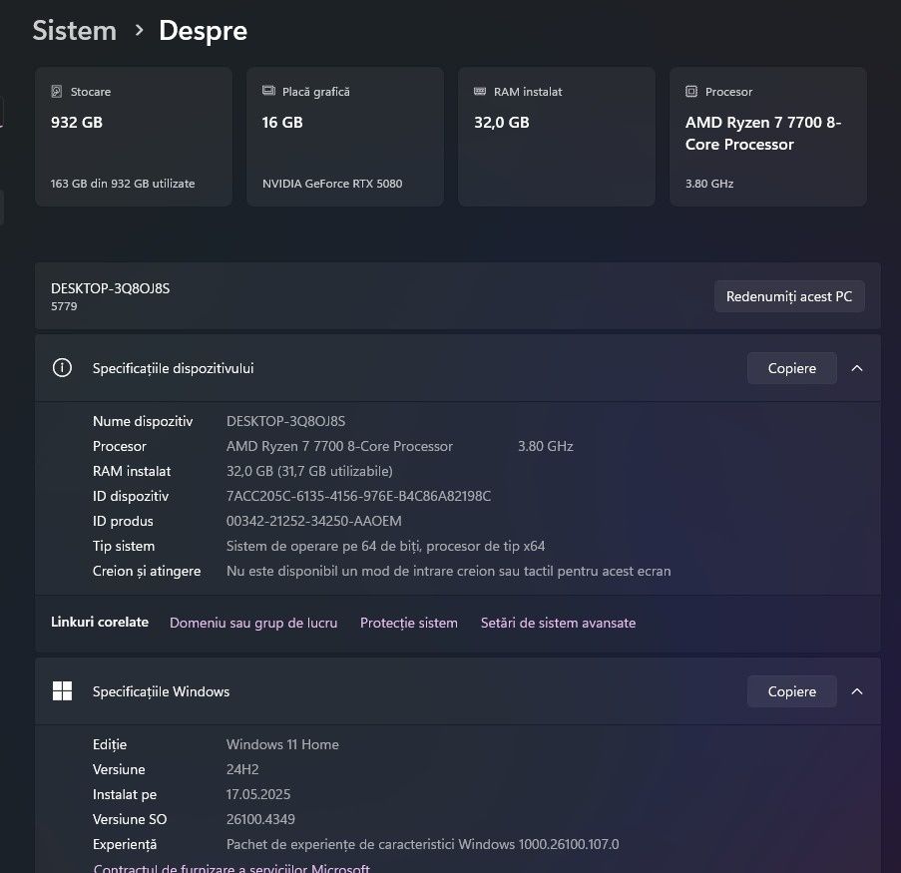Open the Procesor AMD Ryzen card

[x=768, y=137]
